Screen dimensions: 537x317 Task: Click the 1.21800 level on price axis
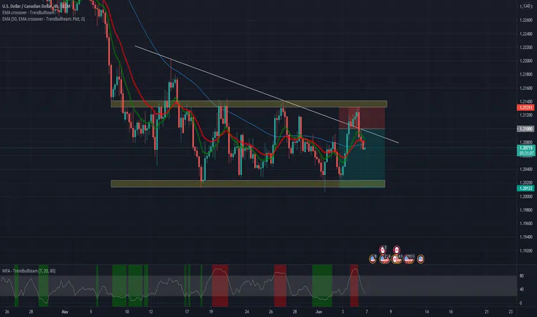pyautogui.click(x=525, y=74)
